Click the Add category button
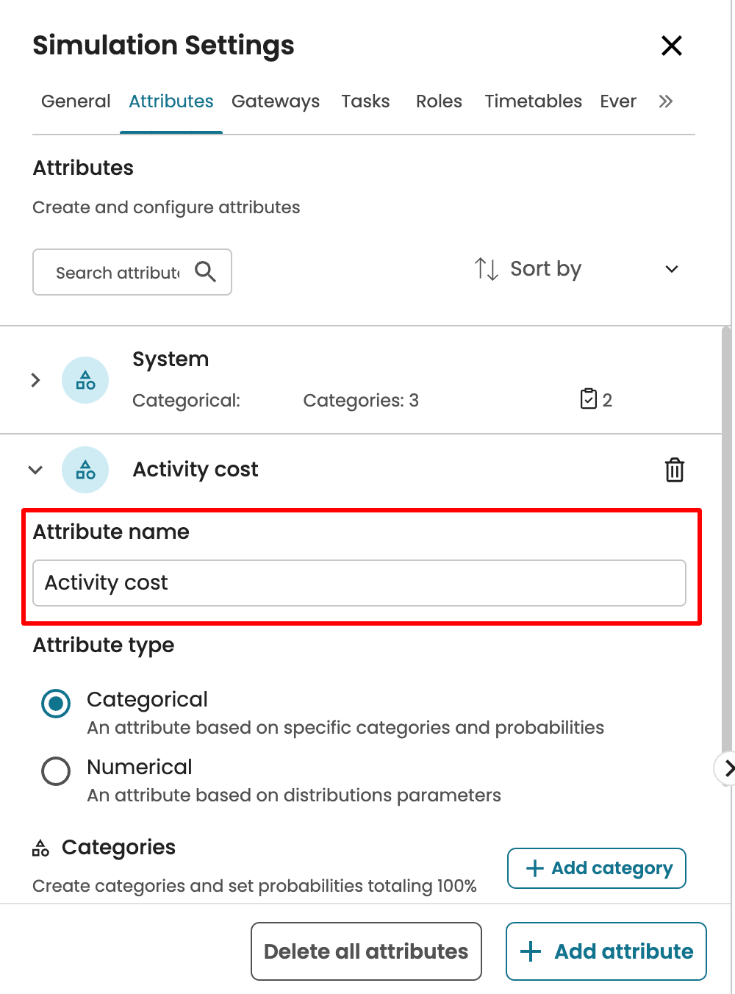The image size is (735, 994). tap(596, 868)
